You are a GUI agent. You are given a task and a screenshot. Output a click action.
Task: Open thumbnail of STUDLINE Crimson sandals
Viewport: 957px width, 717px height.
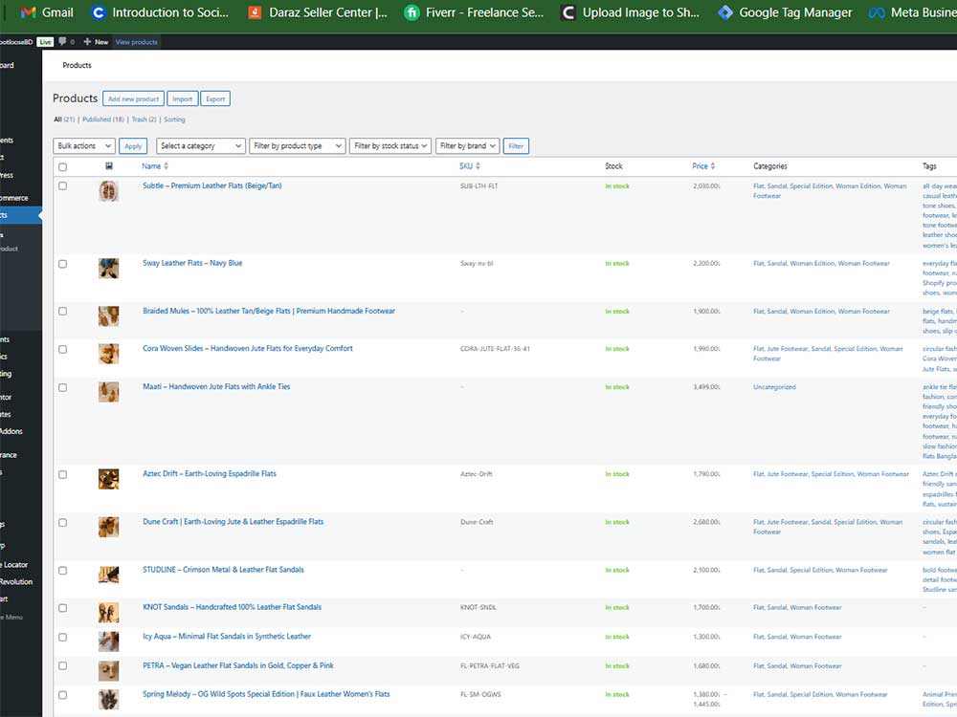click(x=109, y=575)
